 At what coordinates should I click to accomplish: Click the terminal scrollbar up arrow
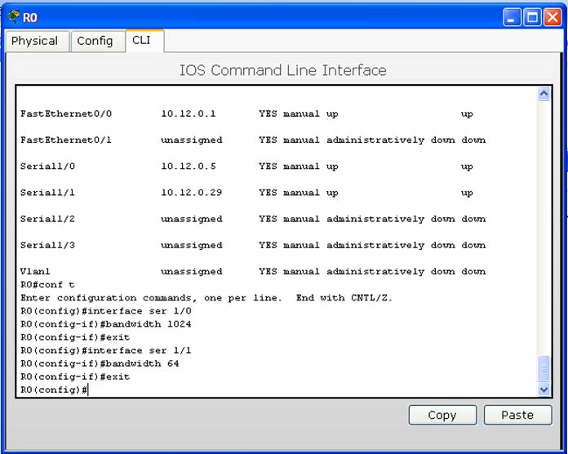[544, 94]
